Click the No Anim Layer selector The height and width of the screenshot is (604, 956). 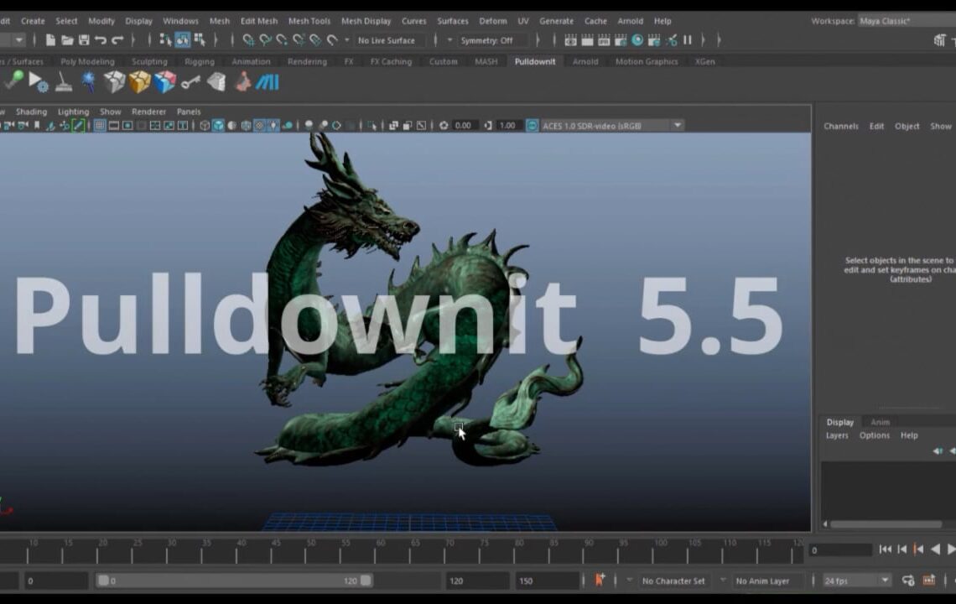point(763,580)
